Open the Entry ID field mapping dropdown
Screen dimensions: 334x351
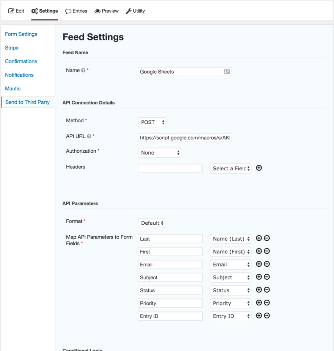[x=230, y=316]
